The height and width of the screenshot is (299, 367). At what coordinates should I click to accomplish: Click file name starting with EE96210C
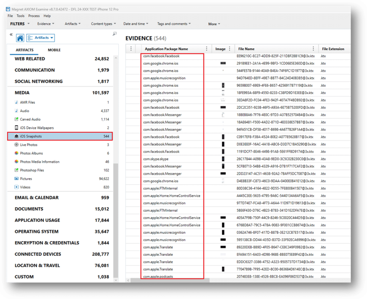click(276, 56)
